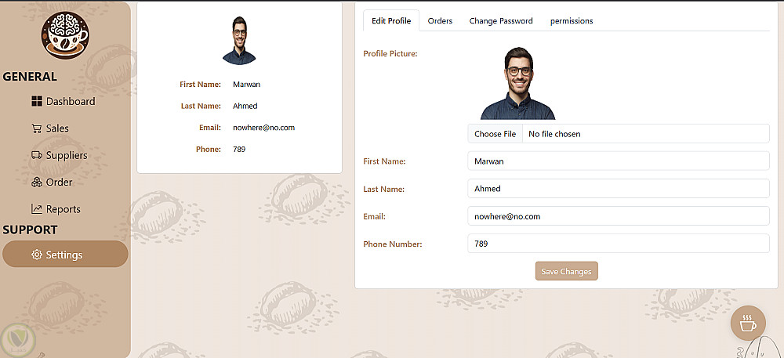Click the 'No file chosen' text
784x358 pixels.
click(x=554, y=134)
